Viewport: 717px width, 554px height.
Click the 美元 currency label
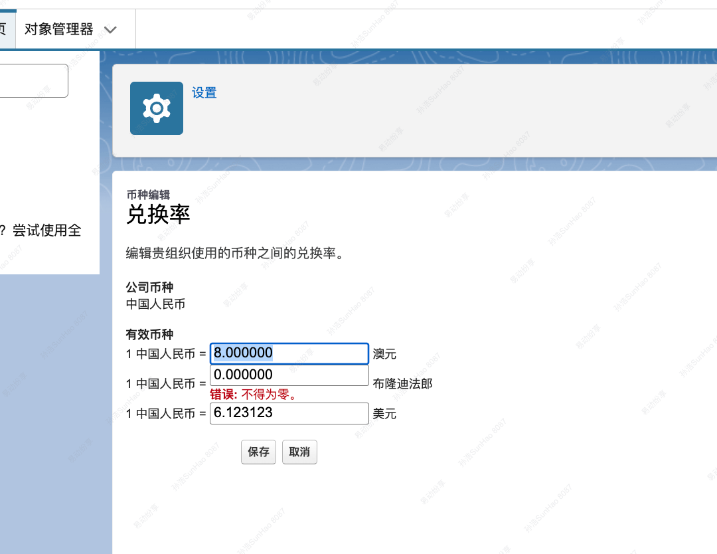(384, 414)
